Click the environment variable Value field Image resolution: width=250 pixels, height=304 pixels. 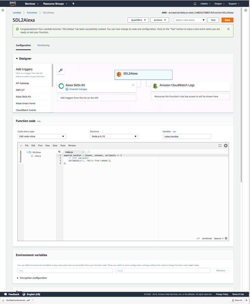pyautogui.click(x=163, y=270)
